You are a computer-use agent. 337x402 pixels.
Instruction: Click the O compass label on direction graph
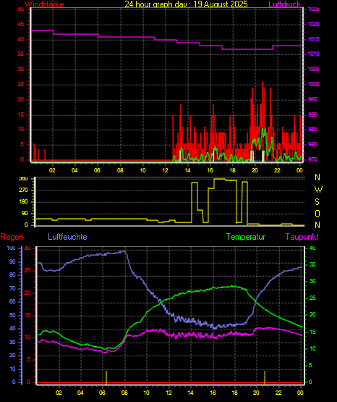(x=317, y=214)
